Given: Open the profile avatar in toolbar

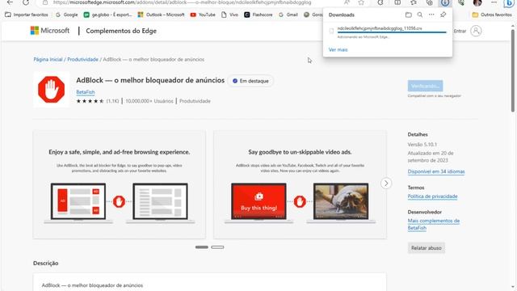Looking at the screenshot, I should click(477, 2).
